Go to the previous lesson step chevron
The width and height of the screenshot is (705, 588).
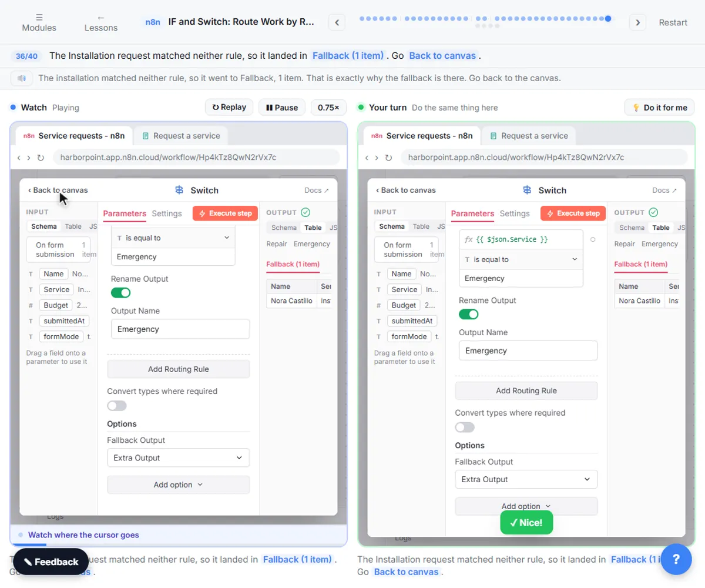pos(337,22)
